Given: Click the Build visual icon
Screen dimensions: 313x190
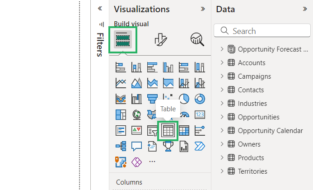Looking at the screenshot, I should [123, 40].
